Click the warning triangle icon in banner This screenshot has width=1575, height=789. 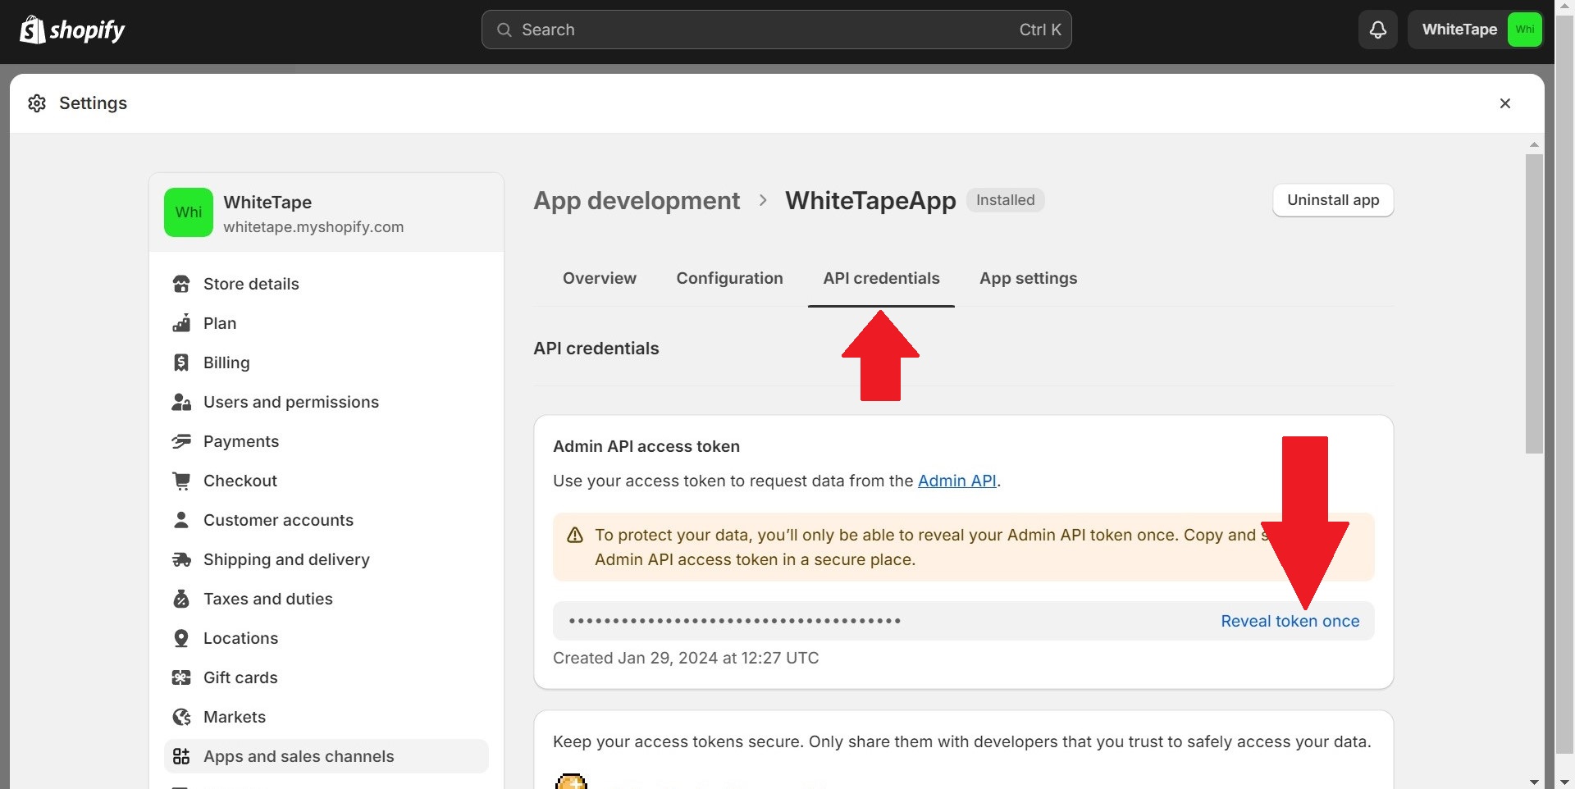pos(575,535)
